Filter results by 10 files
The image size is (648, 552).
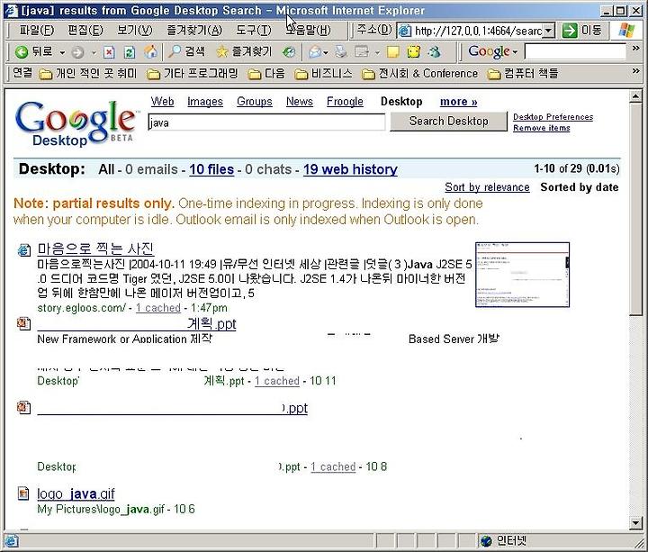[211, 169]
